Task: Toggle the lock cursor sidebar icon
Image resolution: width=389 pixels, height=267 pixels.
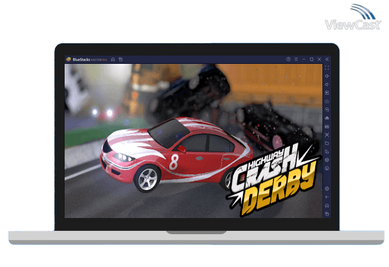Action: tap(327, 93)
